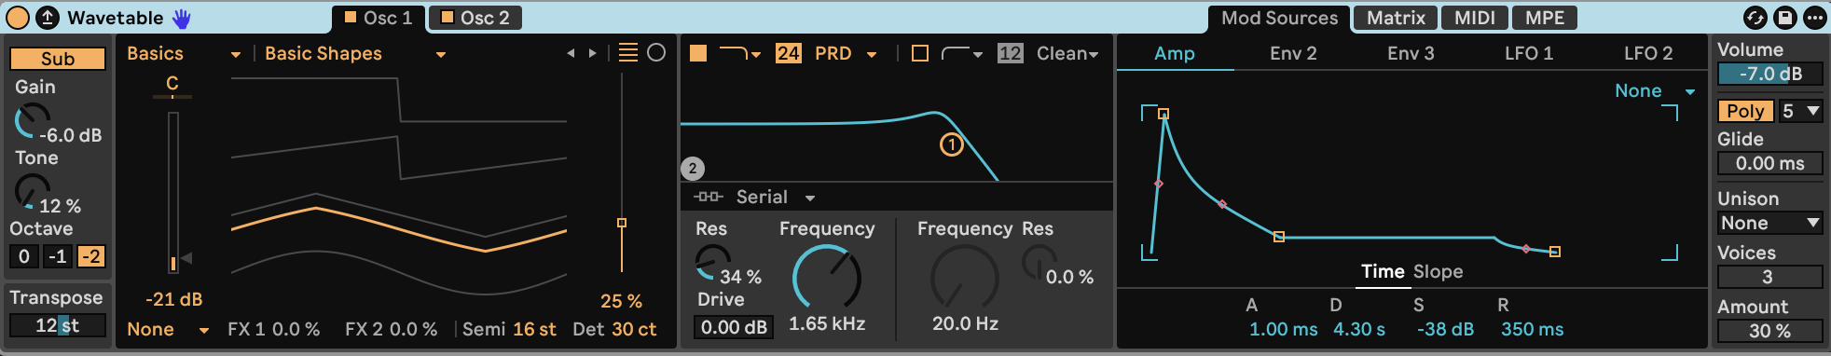The height and width of the screenshot is (356, 1831).
Task: Click filter 1 node on curve
Action: coord(951,144)
